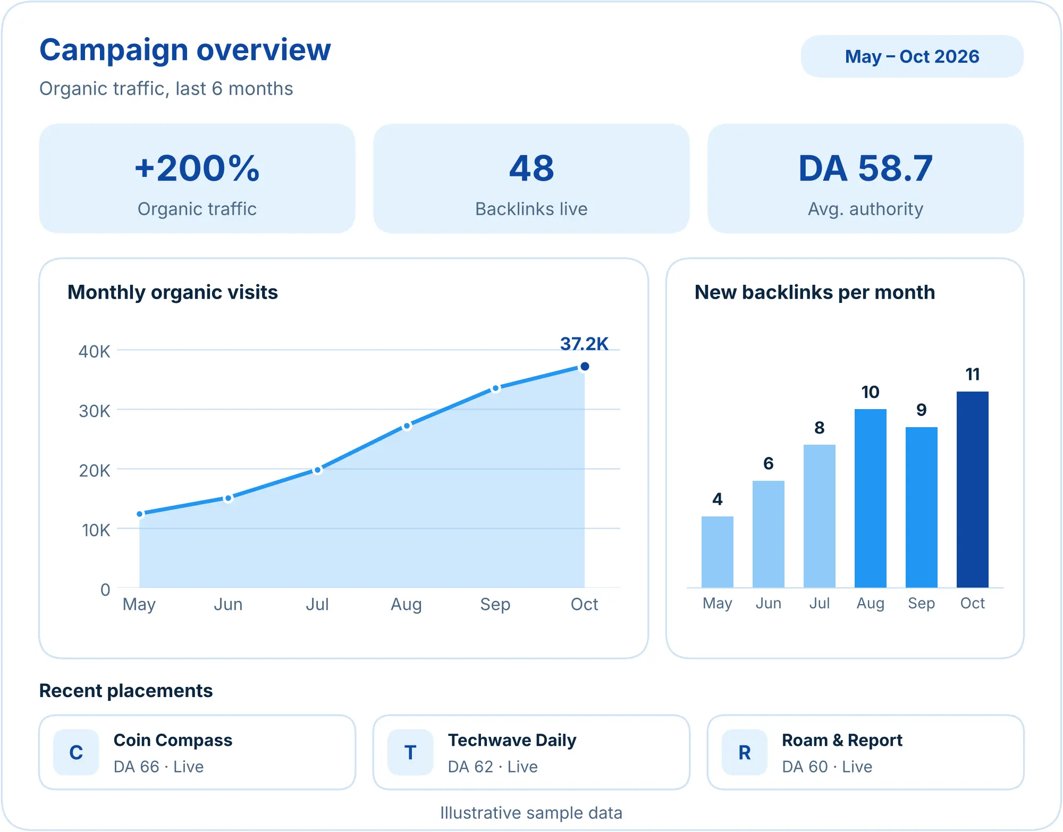Click the 11 label above Oct bar
The height and width of the screenshot is (832, 1063).
973,374
